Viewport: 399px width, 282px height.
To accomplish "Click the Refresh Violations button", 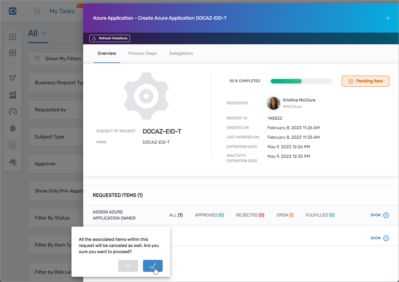I will (x=110, y=38).
